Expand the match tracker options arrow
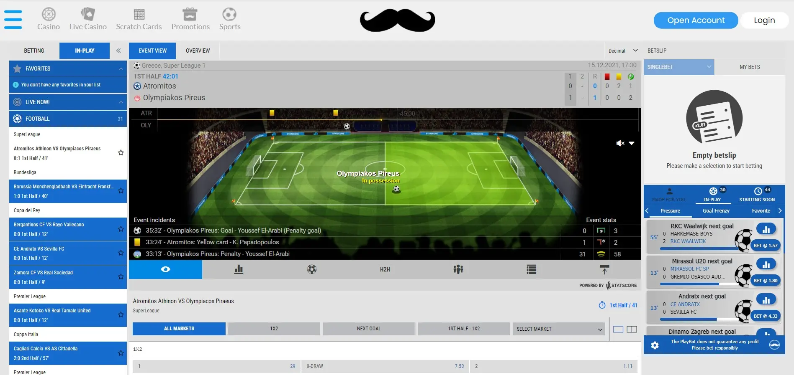 (x=632, y=143)
